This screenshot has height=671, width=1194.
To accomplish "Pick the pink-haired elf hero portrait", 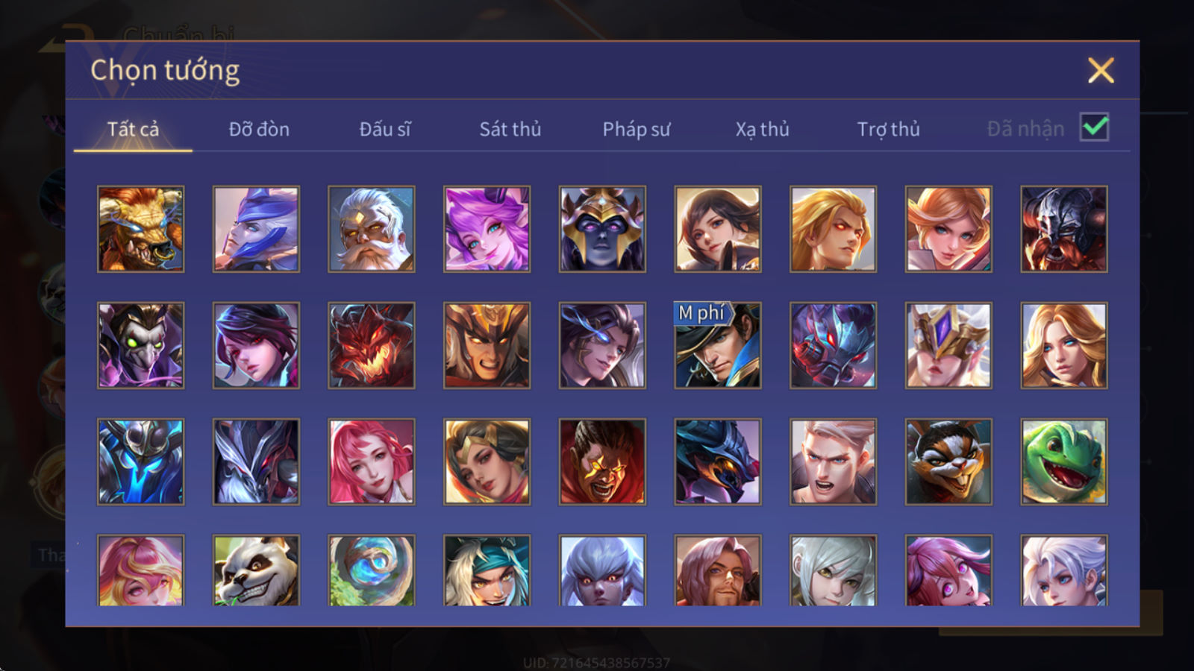I will pyautogui.click(x=487, y=229).
